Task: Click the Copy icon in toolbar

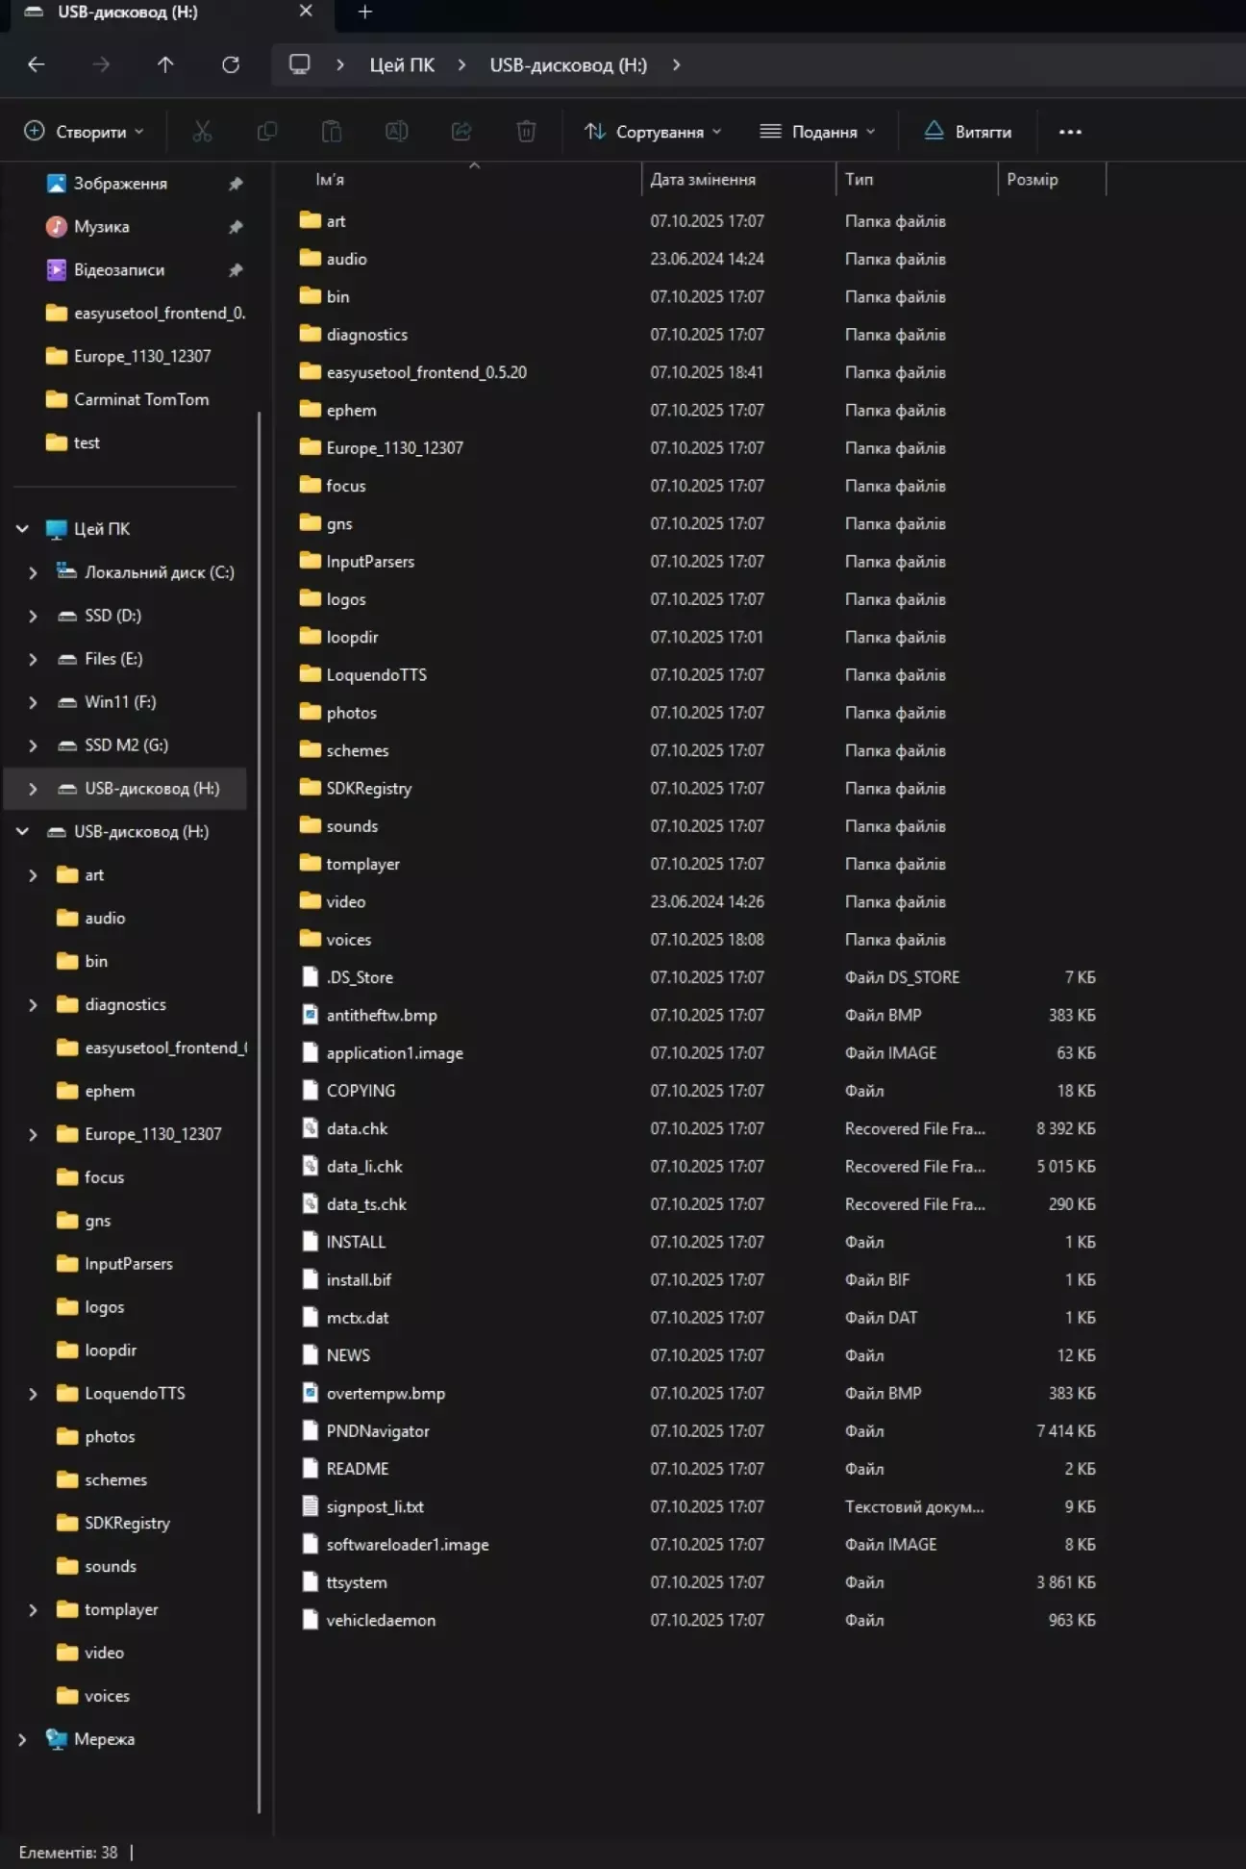Action: [267, 132]
